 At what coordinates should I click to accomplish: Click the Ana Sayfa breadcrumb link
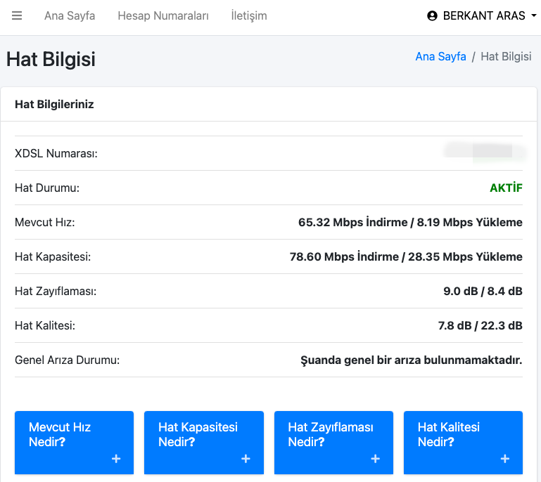(440, 56)
